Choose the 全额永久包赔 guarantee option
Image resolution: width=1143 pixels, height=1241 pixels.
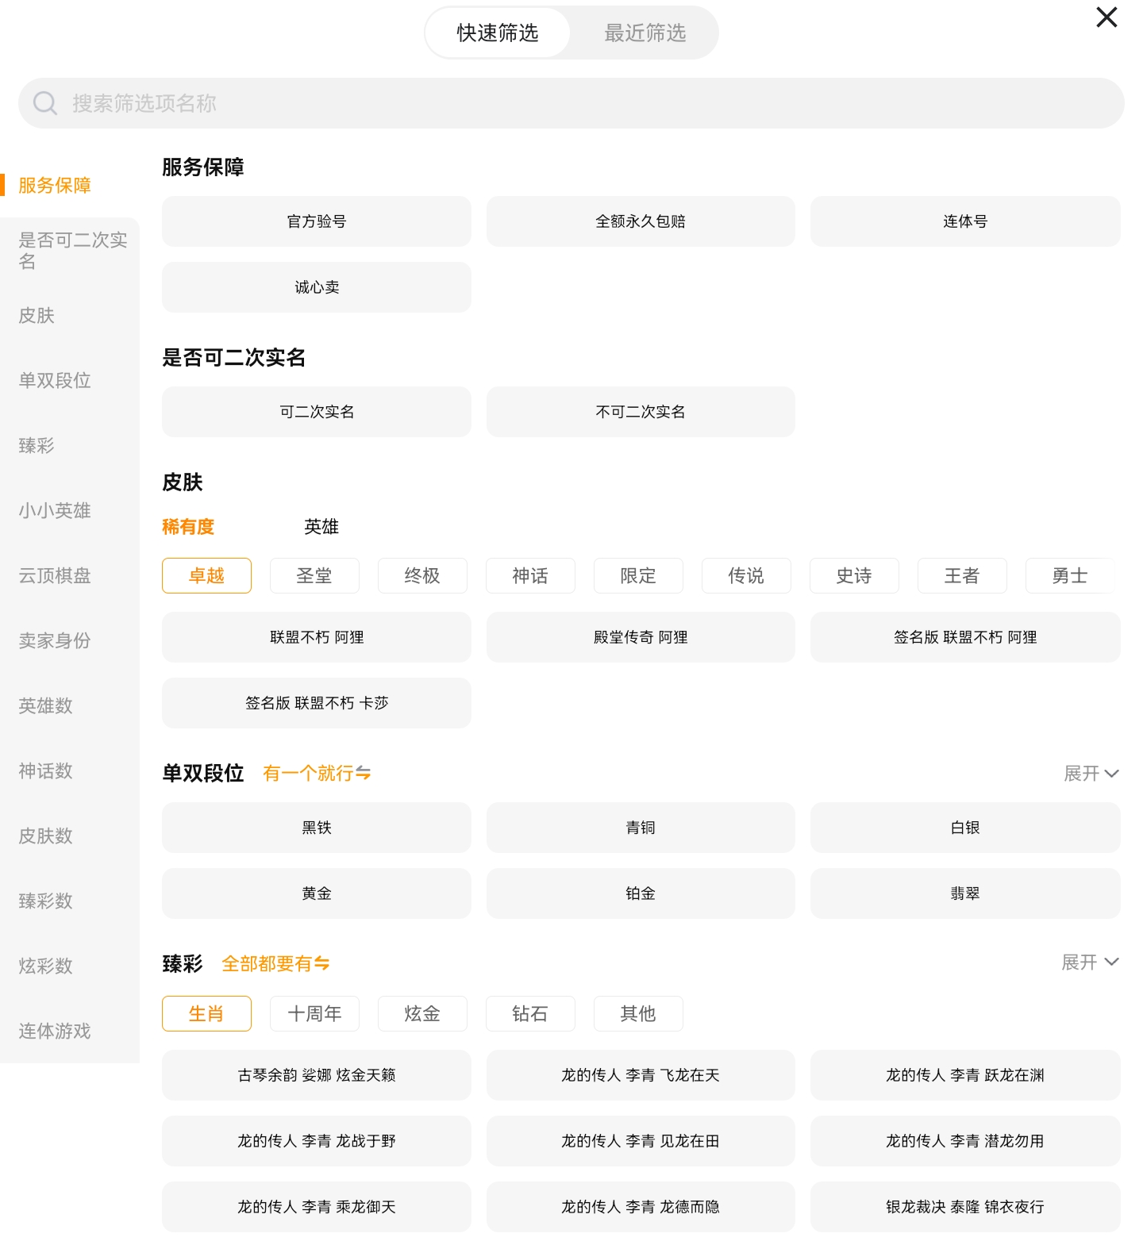click(640, 221)
